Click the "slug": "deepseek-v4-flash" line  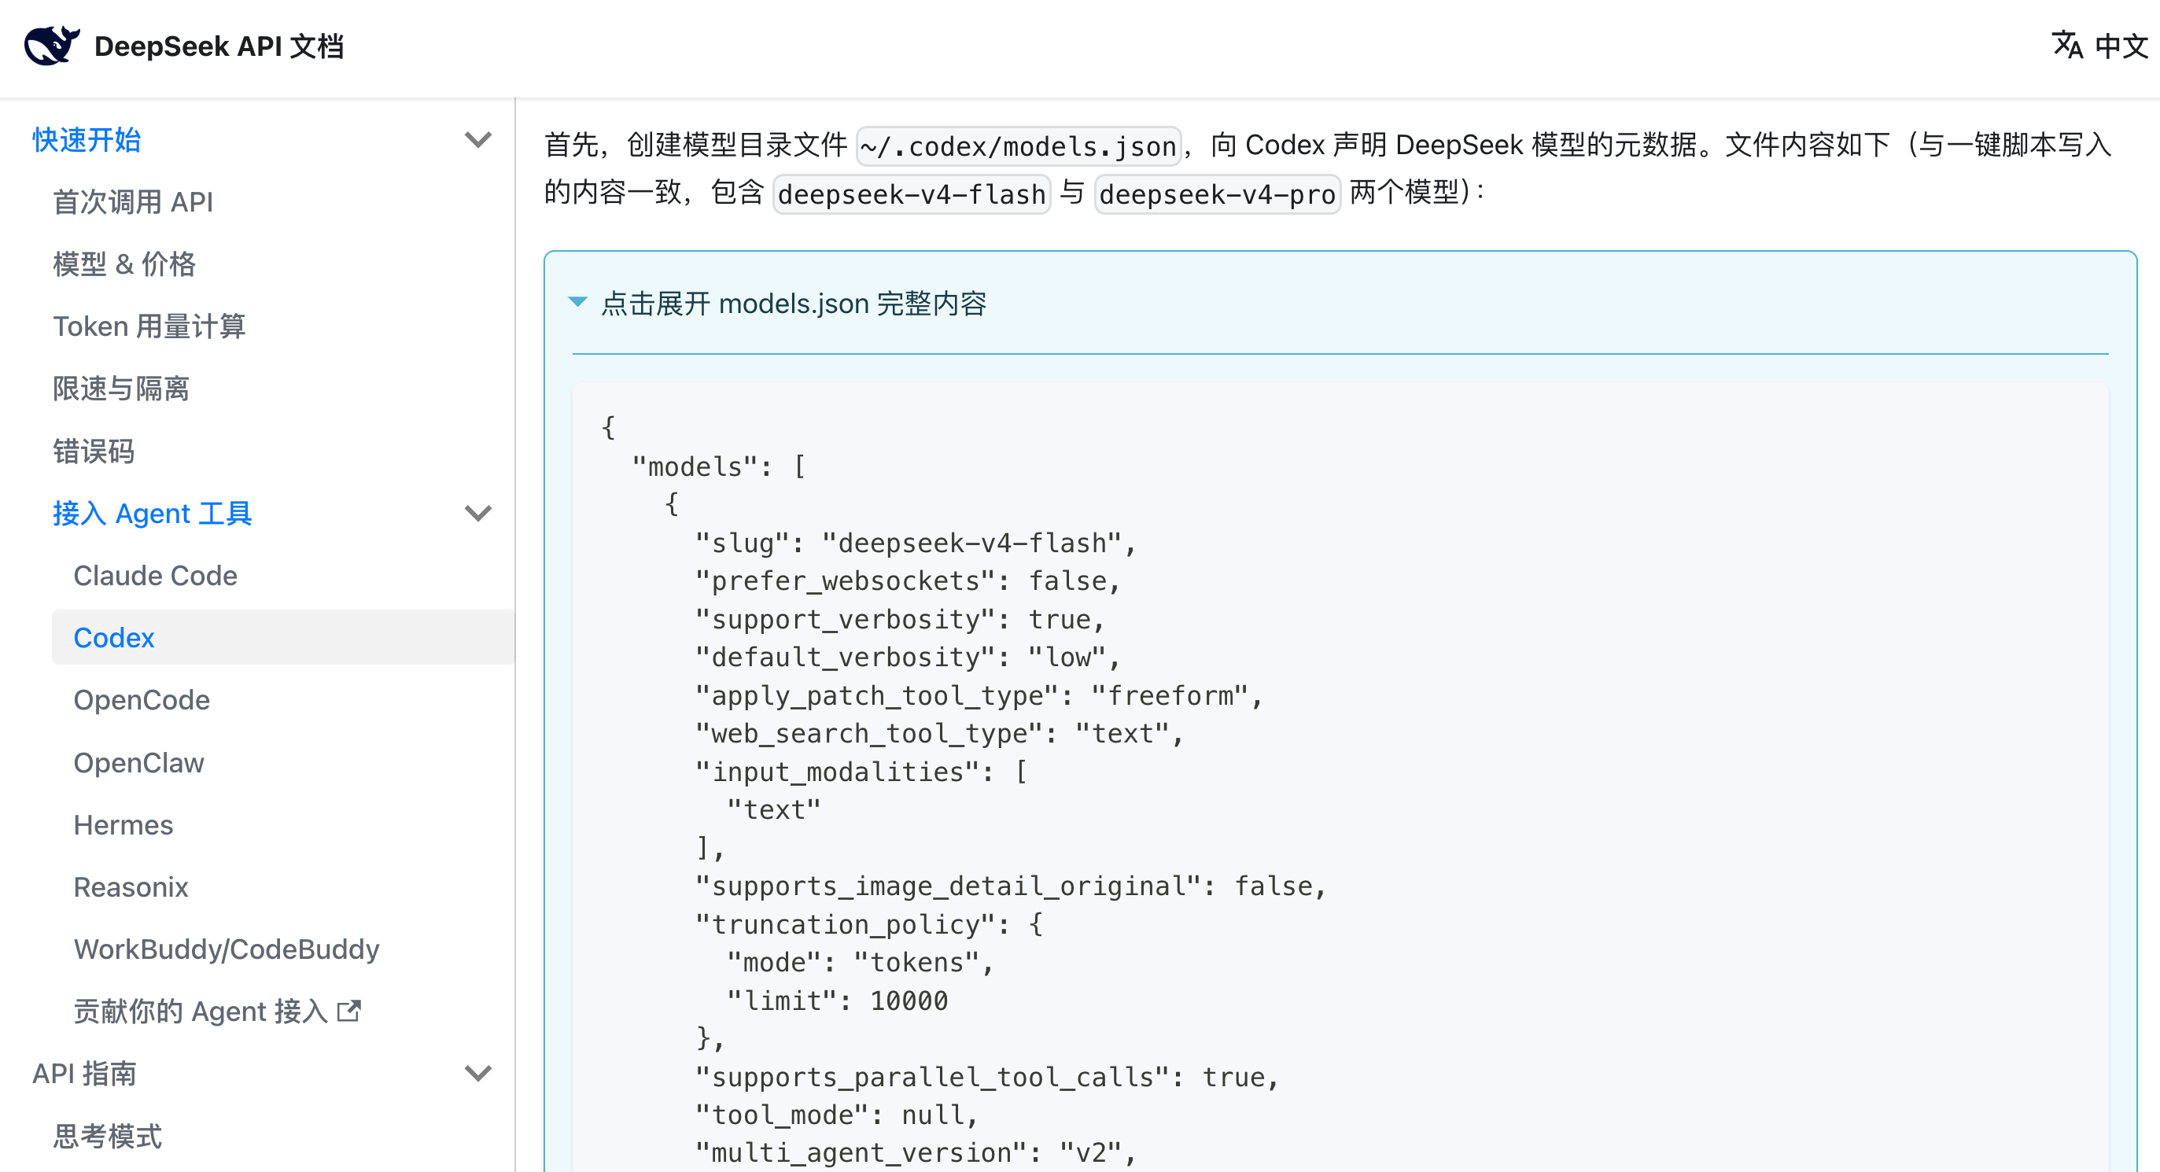click(915, 543)
